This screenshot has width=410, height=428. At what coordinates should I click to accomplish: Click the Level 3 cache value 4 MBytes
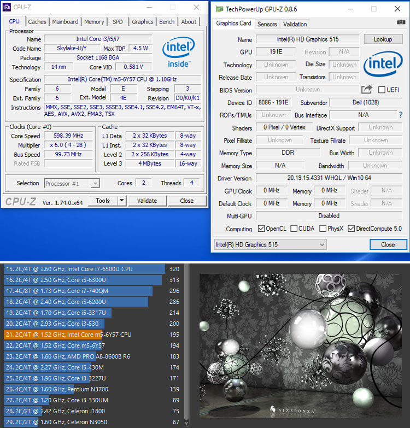pos(150,163)
